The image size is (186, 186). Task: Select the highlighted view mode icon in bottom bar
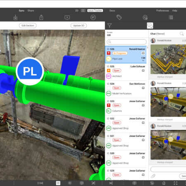tap(58, 183)
